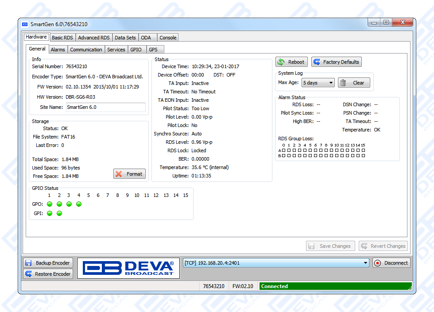434x312 pixels.
Task: Open the Max Age dropdown showing 5 days
Action: 318,83
